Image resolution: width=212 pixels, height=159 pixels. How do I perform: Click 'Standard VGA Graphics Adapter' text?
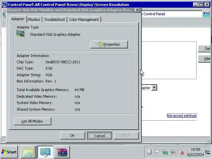[55, 34]
